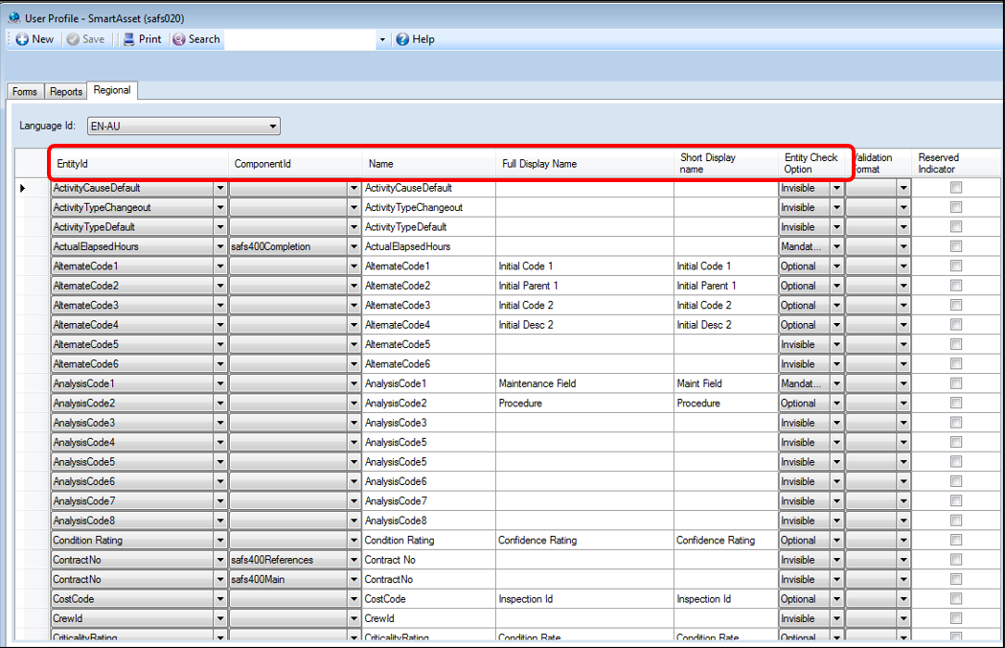
Task: Tick Reserved Indicator checkbox for ActivityCauseDefault row
Action: [956, 187]
